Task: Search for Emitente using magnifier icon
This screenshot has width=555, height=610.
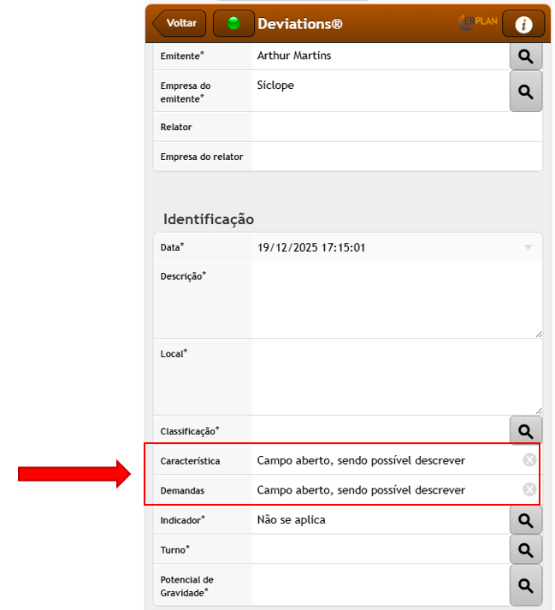Action: coord(526,56)
